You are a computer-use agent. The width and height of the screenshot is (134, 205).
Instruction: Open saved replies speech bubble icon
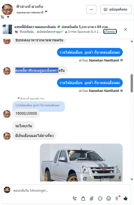point(100,198)
